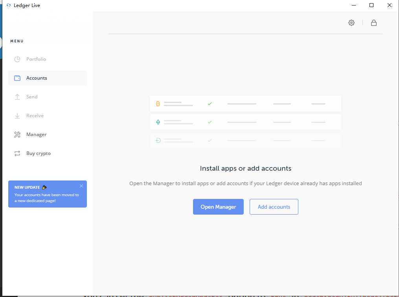
Task: Click the Ledger Live logo in title bar
Action: pyautogui.click(x=9, y=5)
